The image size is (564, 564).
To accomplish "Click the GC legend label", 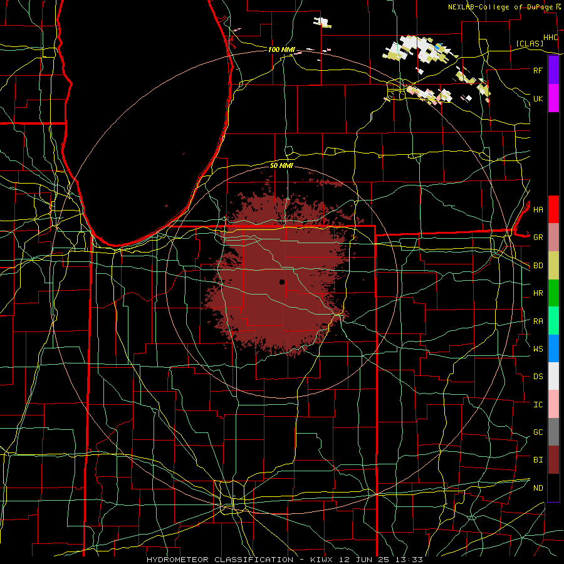I will (538, 432).
